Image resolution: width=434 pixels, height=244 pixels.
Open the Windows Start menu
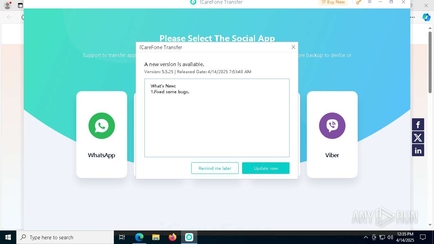tap(8, 237)
